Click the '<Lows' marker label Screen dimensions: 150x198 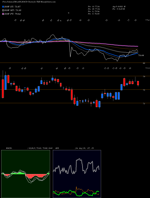pyautogui.click(x=147, y=68)
